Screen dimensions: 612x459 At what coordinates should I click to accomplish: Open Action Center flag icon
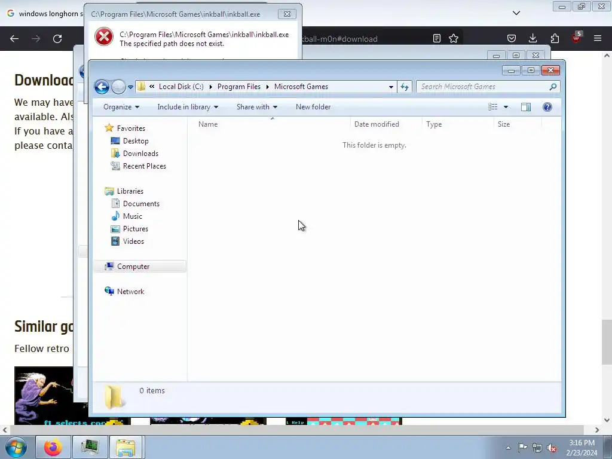point(522,447)
